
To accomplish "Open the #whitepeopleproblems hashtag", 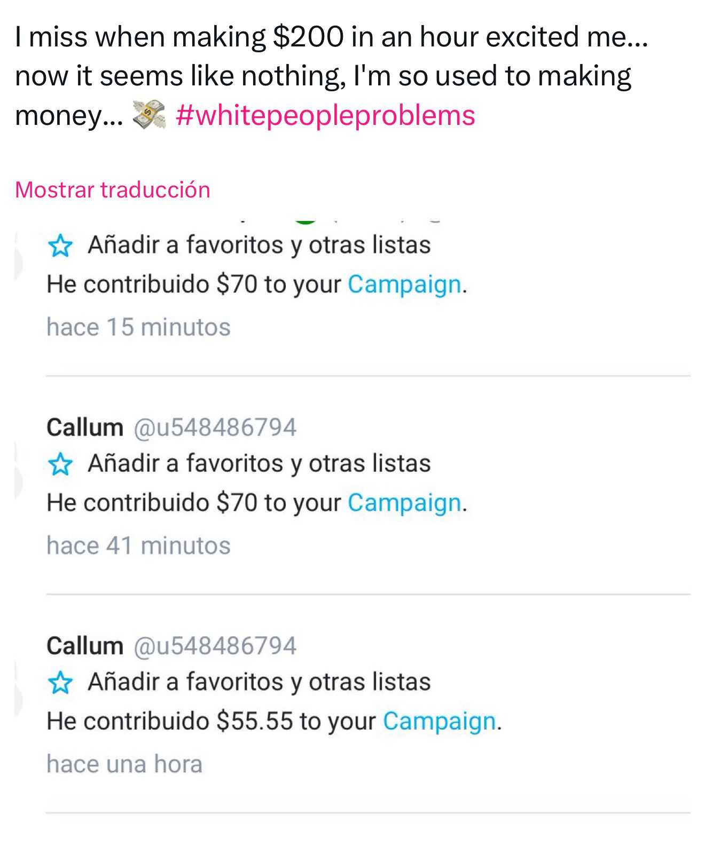I will pos(325,115).
